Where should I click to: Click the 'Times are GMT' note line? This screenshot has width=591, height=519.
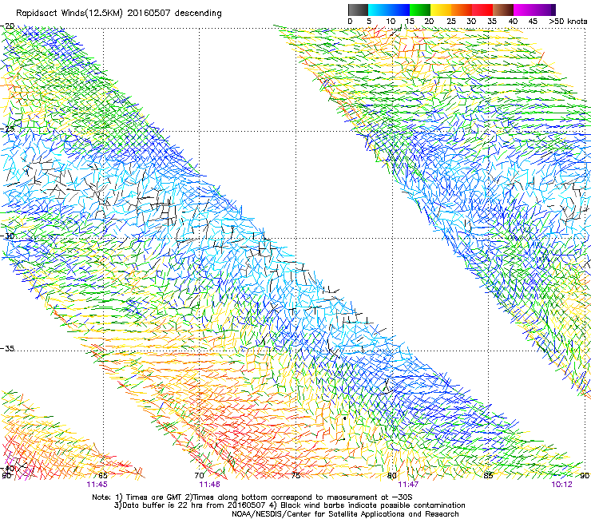pos(252,497)
